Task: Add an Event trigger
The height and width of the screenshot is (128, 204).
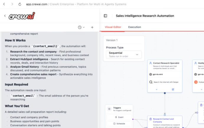Action: [x=119, y=117]
